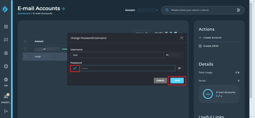Viewport: 255px width, 118px height.
Task: Open the settings gear sidebar icon
Action: coord(6,66)
